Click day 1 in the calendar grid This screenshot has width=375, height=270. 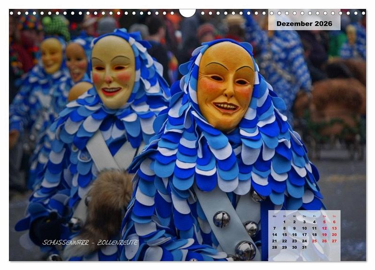tap(285, 222)
